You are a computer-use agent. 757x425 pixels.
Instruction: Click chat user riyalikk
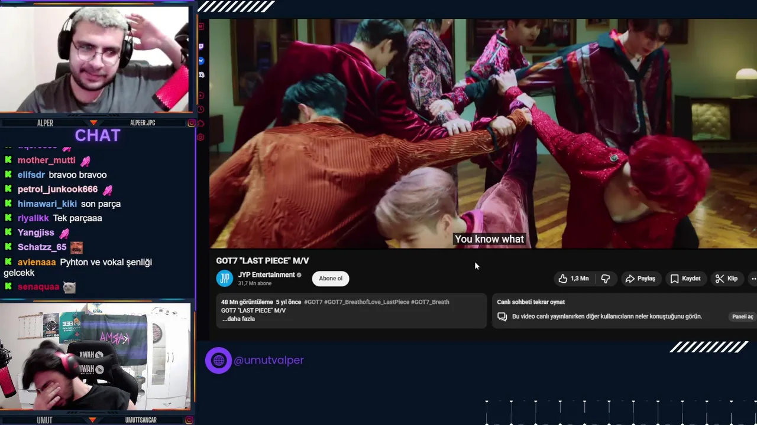[x=33, y=218]
